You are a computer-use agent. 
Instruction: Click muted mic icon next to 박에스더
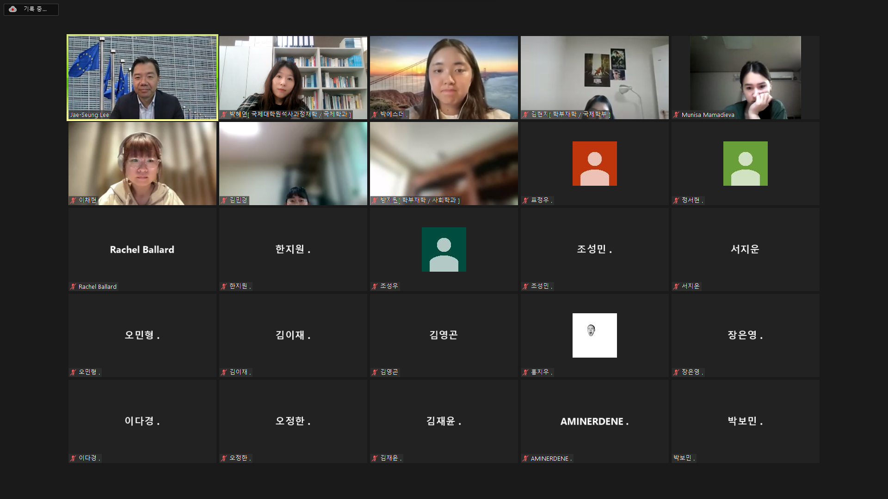[375, 114]
